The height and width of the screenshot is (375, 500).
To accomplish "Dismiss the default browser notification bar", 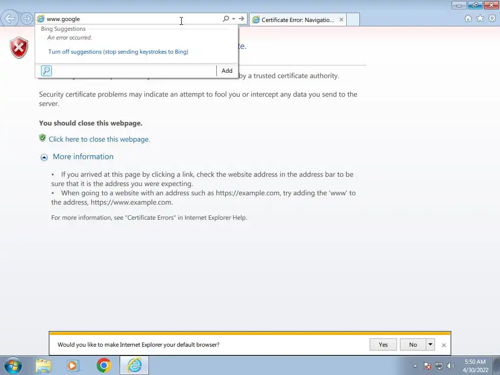I will pos(443,345).
